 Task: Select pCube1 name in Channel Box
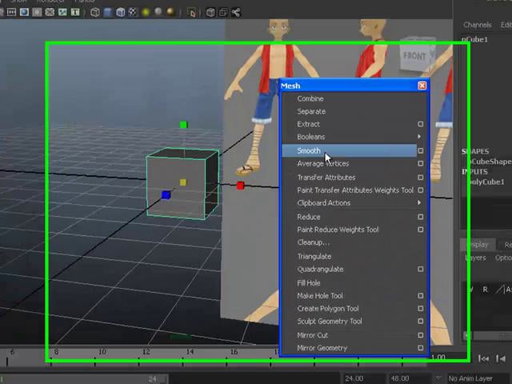(x=474, y=39)
